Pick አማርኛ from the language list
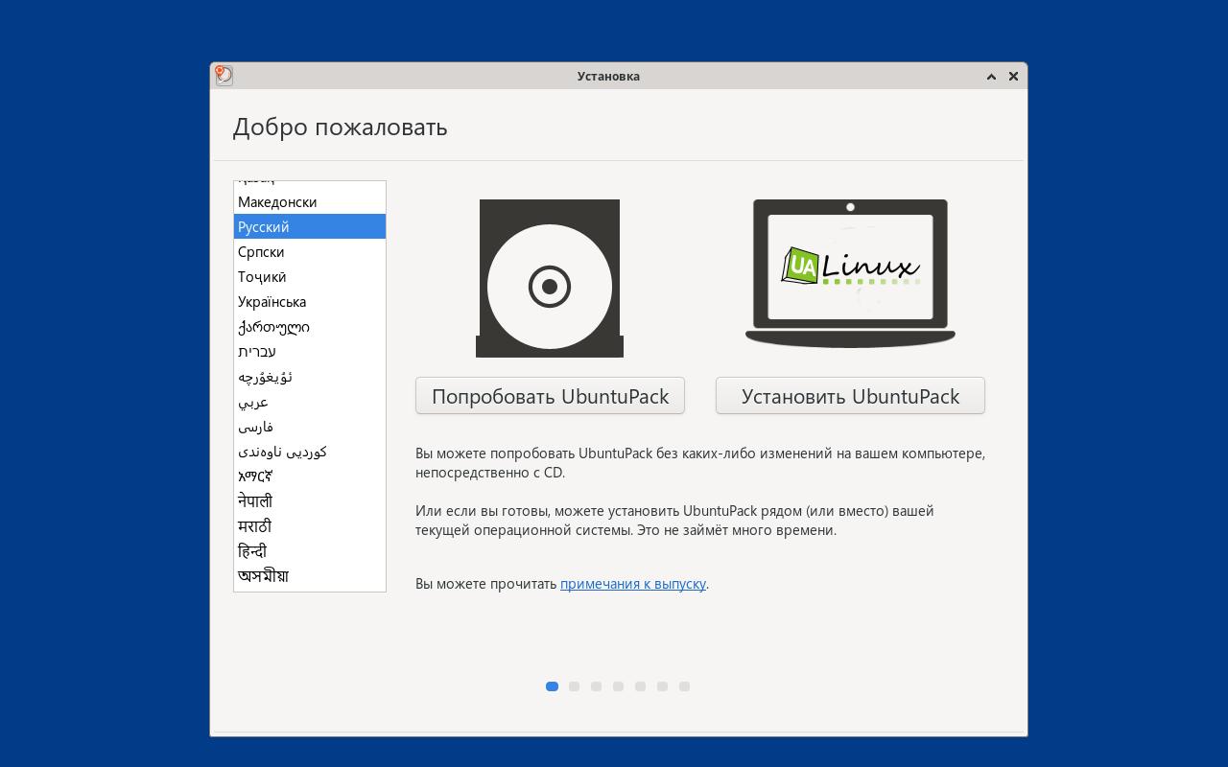Screen dimensions: 1228x767 coord(310,476)
